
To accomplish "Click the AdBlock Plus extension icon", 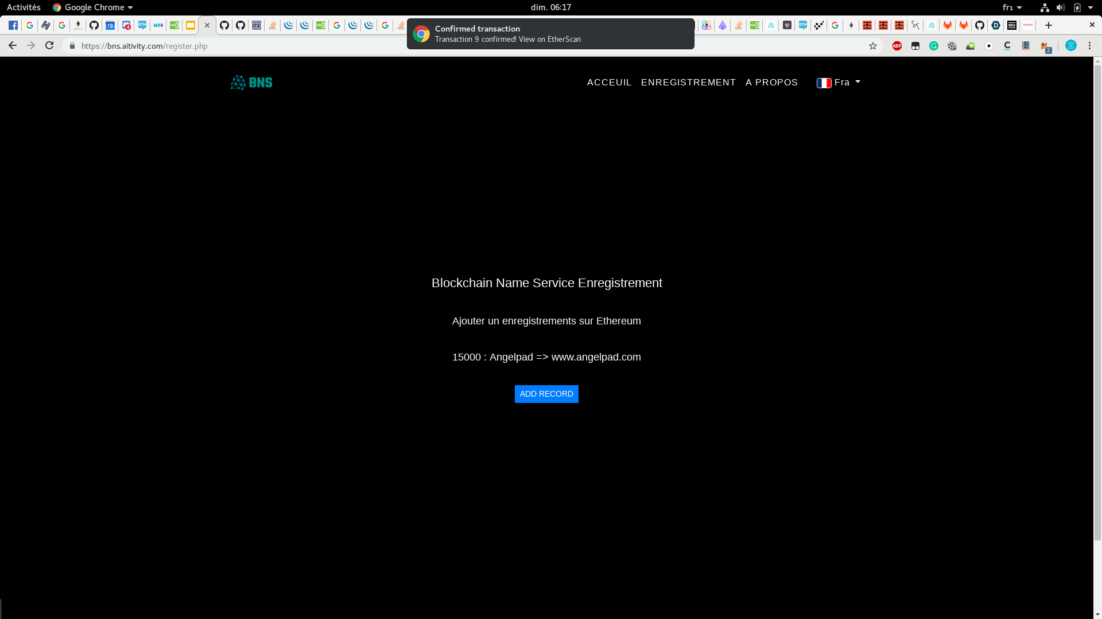I will tap(897, 46).
